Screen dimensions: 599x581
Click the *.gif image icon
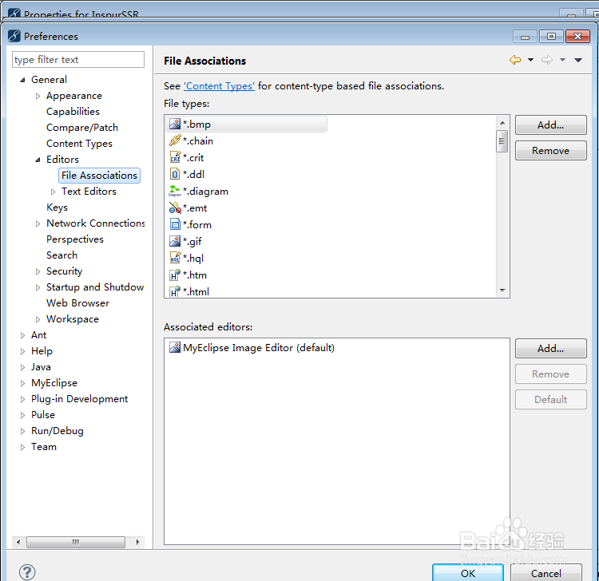click(175, 241)
